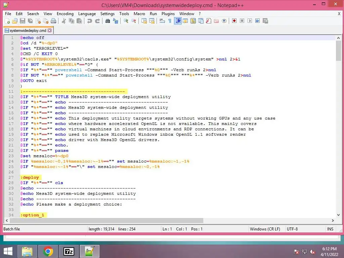Open Google Chrome from taskbar
The height and width of the screenshot is (258, 344).
(48, 251)
